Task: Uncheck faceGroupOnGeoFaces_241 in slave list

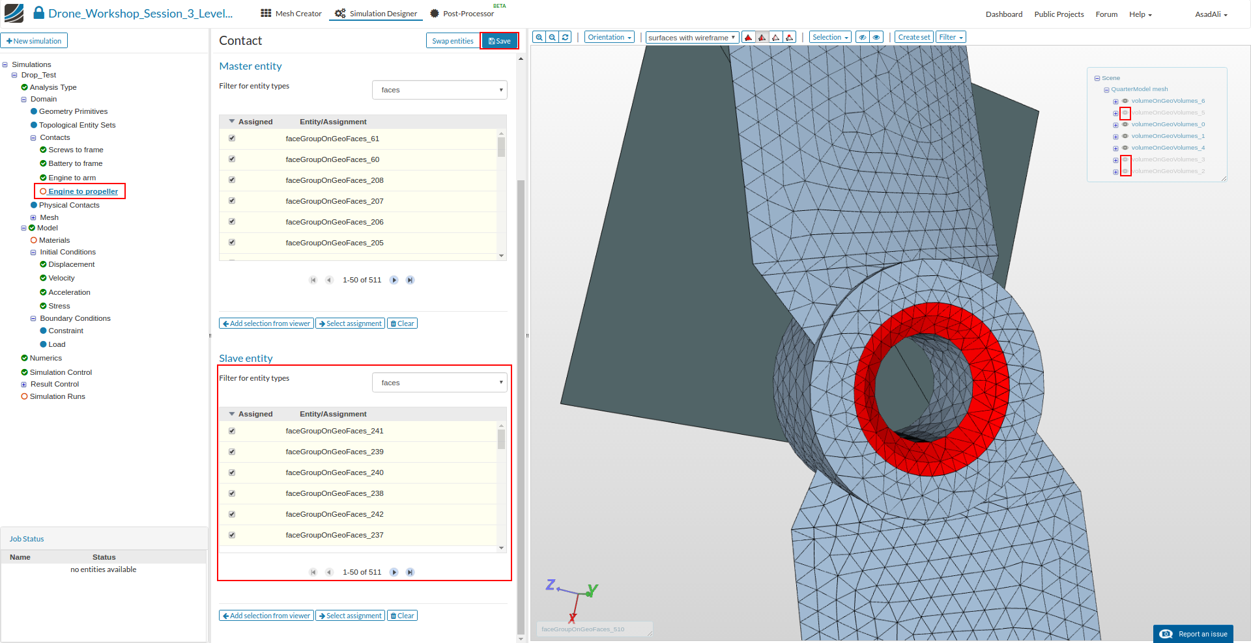Action: pyautogui.click(x=232, y=431)
